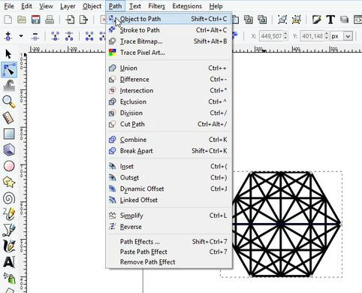Choose Object to Path in Path menu

click(169, 19)
